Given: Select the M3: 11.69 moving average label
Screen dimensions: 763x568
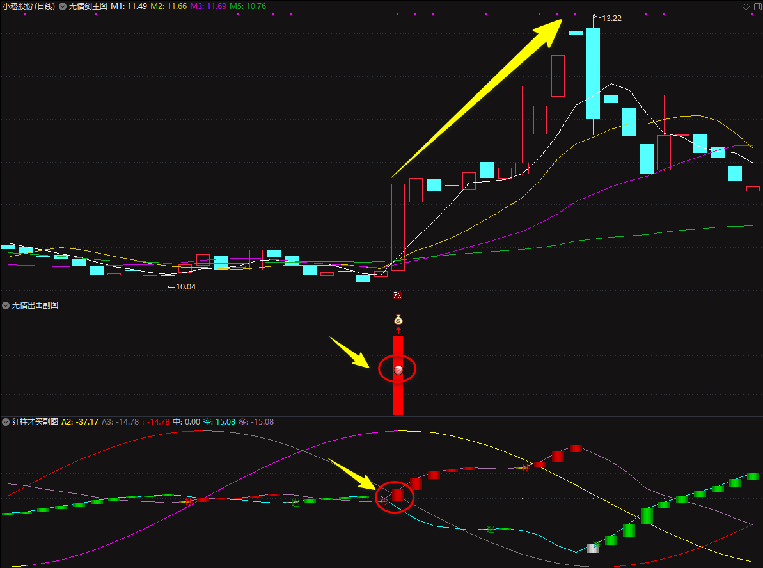Looking at the screenshot, I should 208,6.
